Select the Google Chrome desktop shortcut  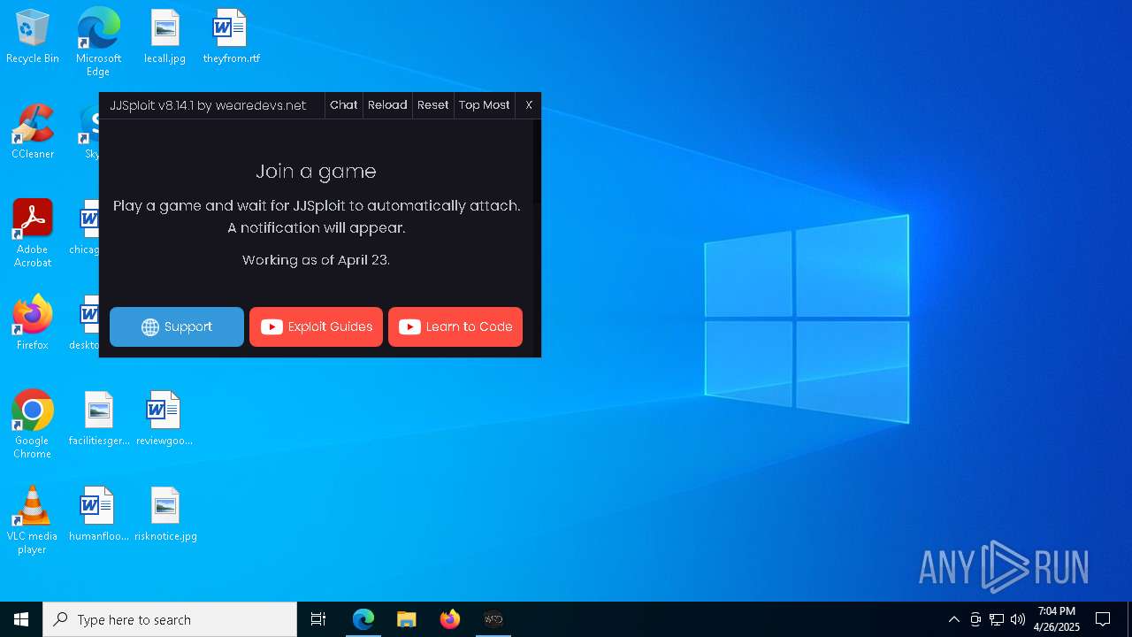[33, 425]
